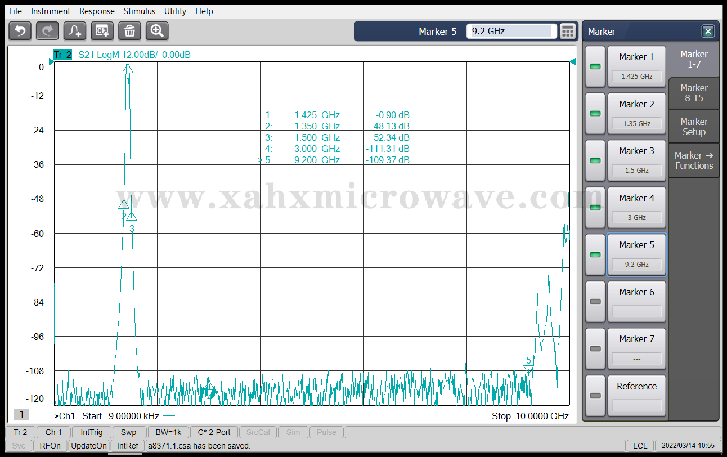Add a new channel with the channel-plus icon
Viewport: 727px width, 457px height.
[102, 31]
